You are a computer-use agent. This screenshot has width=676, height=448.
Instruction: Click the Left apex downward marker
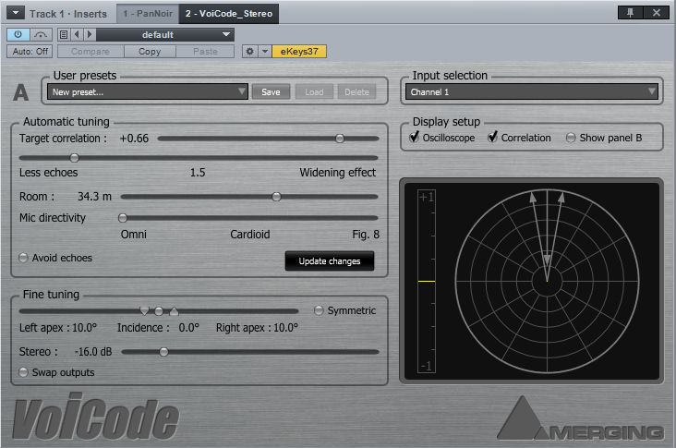(144, 310)
